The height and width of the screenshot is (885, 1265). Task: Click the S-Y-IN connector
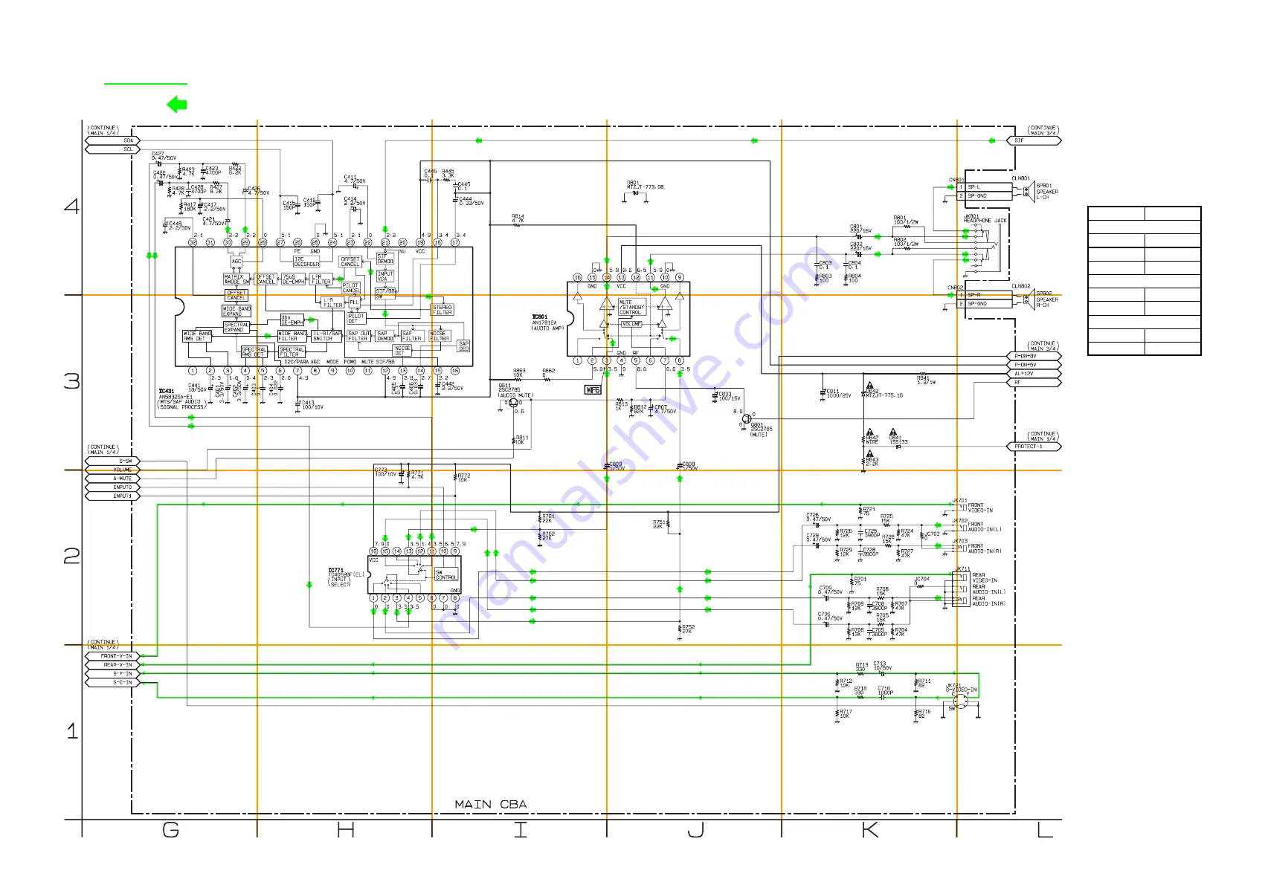(x=113, y=674)
